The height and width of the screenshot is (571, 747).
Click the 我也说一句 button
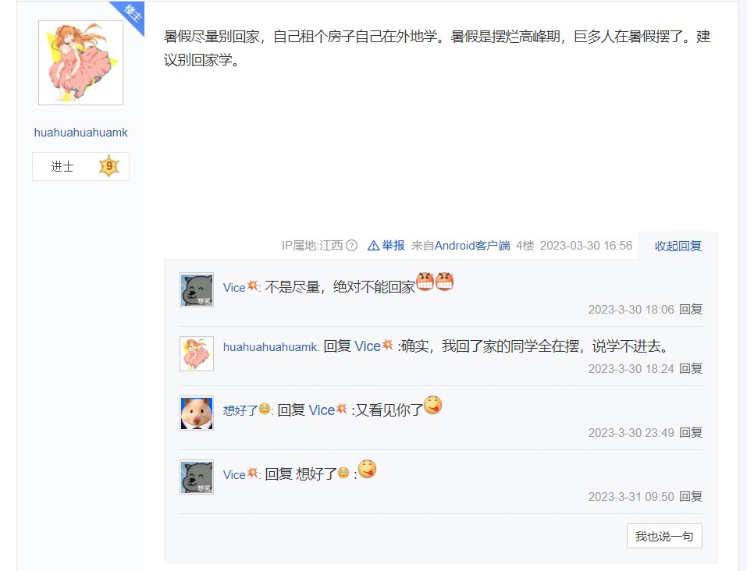(664, 536)
